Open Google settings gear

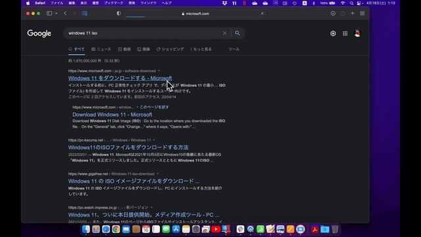[333, 34]
